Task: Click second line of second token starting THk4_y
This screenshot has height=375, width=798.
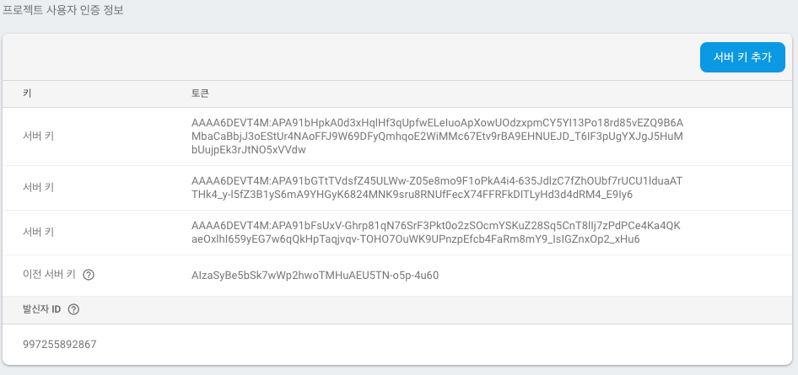Action: pyautogui.click(x=412, y=195)
